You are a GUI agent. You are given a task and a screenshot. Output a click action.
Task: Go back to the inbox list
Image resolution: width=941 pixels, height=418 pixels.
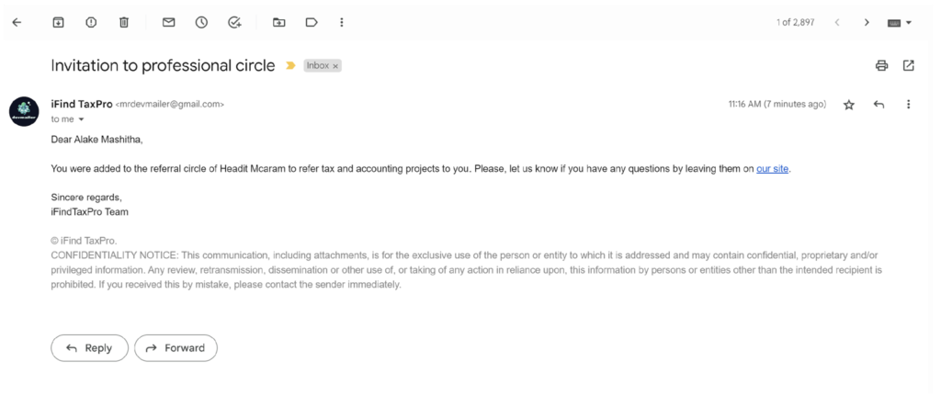17,22
